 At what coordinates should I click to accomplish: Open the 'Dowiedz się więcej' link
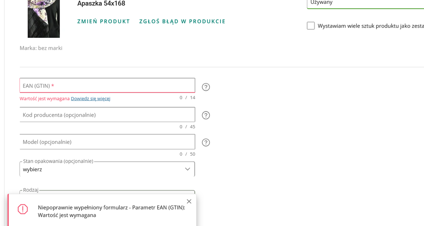click(90, 99)
